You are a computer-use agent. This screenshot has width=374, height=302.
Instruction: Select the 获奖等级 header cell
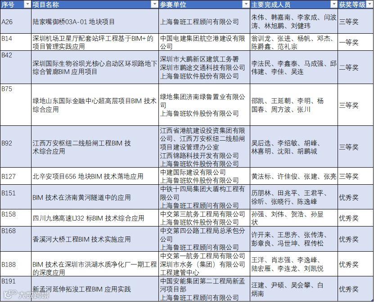tap(356, 4)
